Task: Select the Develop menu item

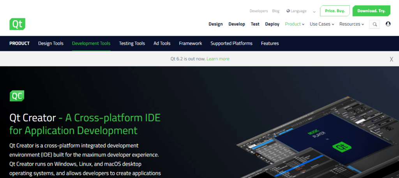Action: (x=237, y=24)
